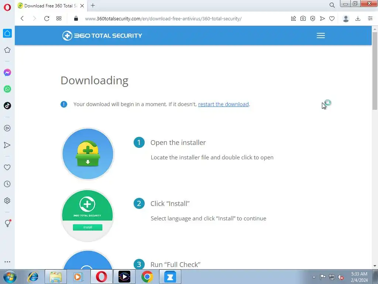Show hidden system tray icons arrow
This screenshot has width=378, height=284.
pyautogui.click(x=314, y=277)
